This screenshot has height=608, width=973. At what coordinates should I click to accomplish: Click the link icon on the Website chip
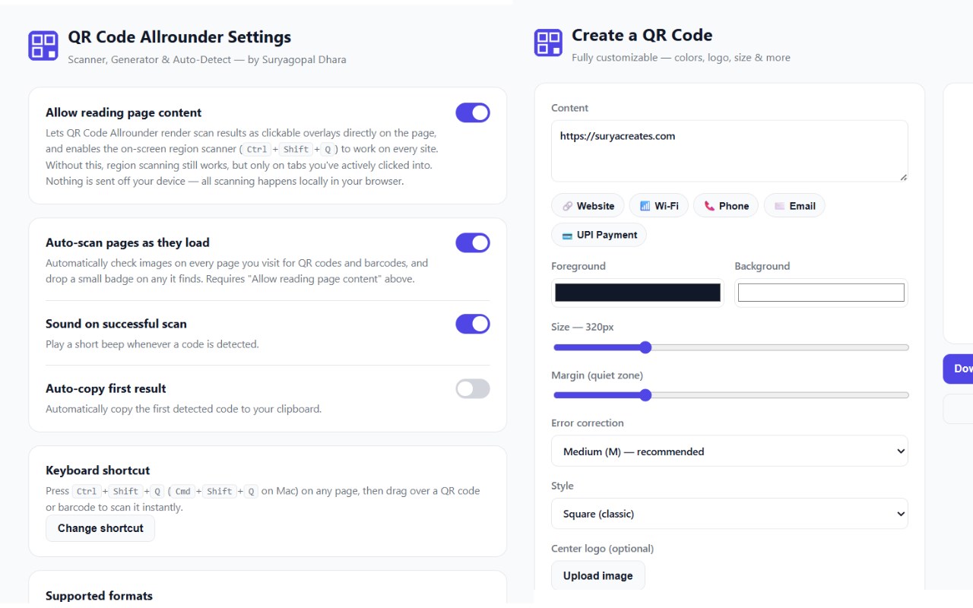pyautogui.click(x=567, y=206)
